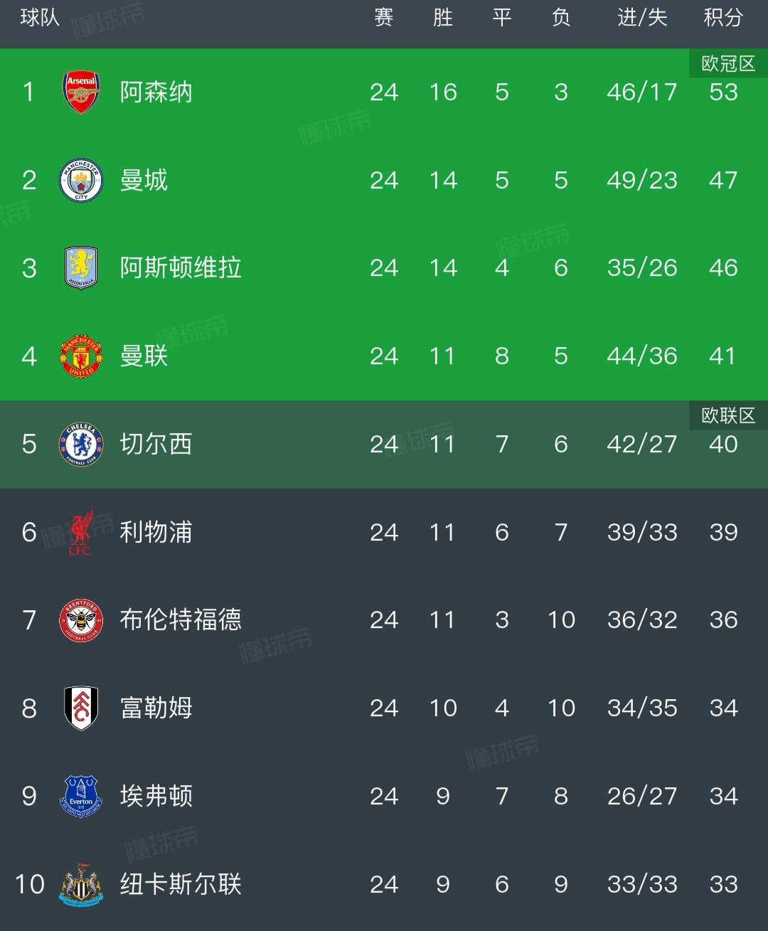Click the Fulham club crest
The width and height of the screenshot is (768, 931).
coord(81,708)
